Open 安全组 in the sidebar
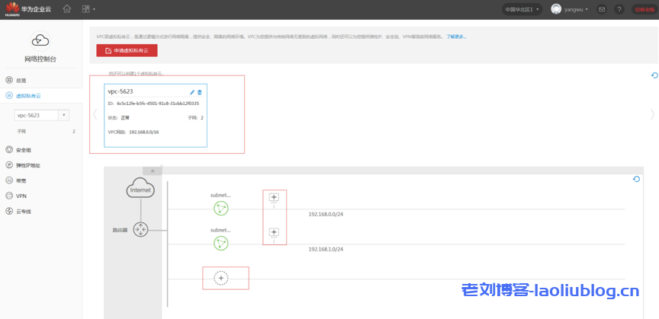 (x=24, y=150)
